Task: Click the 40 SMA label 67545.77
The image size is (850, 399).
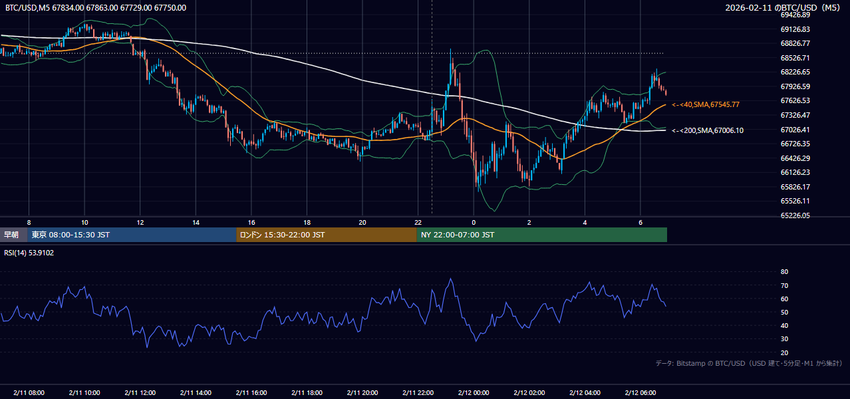Action: [x=706, y=104]
